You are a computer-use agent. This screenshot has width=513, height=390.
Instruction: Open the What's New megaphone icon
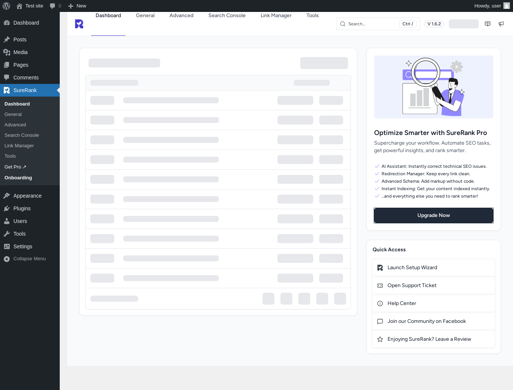tap(501, 24)
